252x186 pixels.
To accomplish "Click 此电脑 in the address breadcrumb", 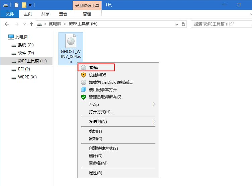I will tap(55, 24).
